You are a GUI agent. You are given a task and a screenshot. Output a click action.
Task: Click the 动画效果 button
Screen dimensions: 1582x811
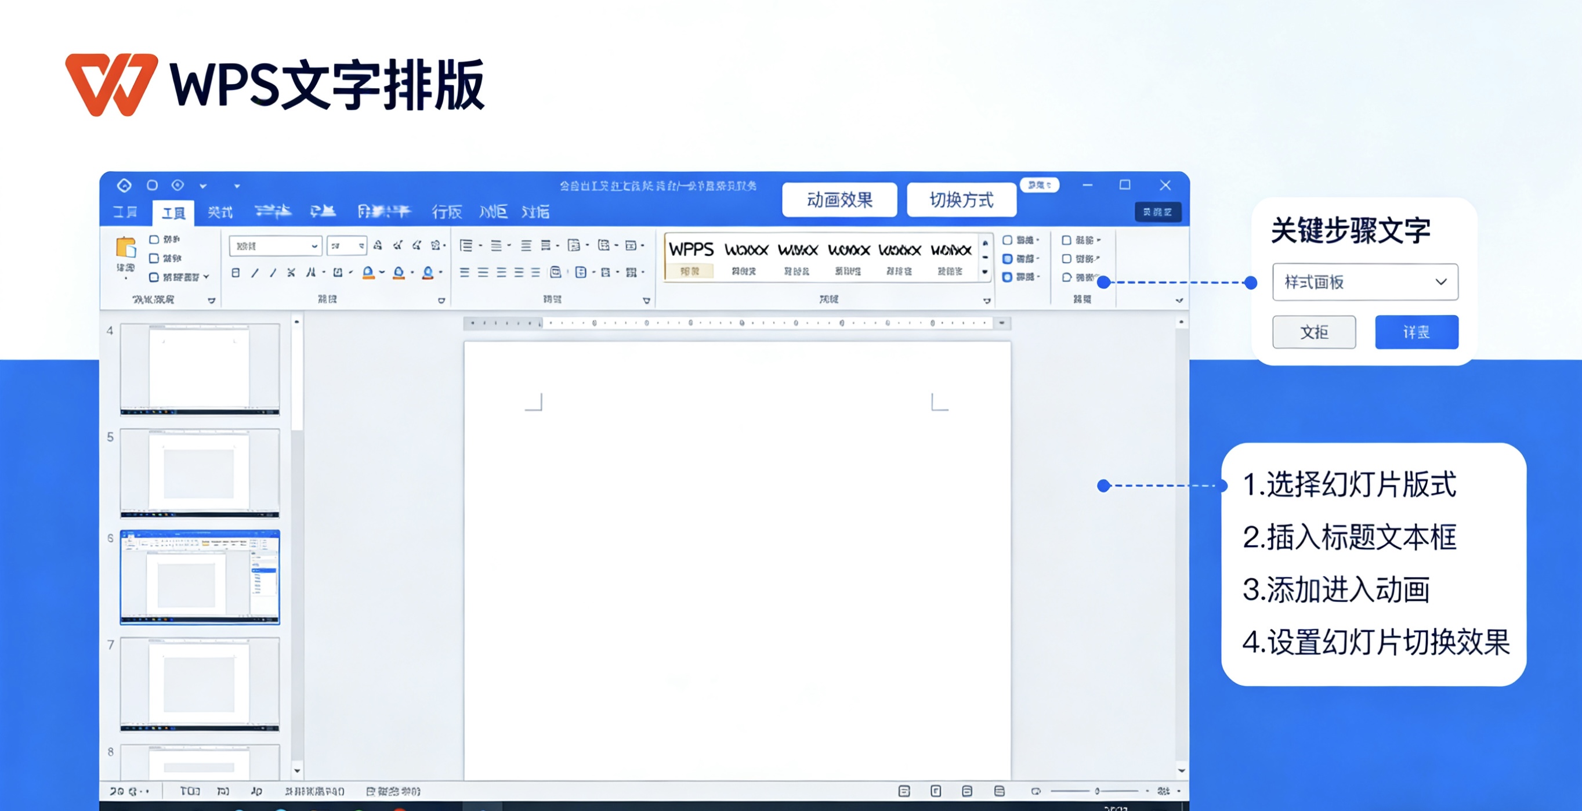[839, 200]
